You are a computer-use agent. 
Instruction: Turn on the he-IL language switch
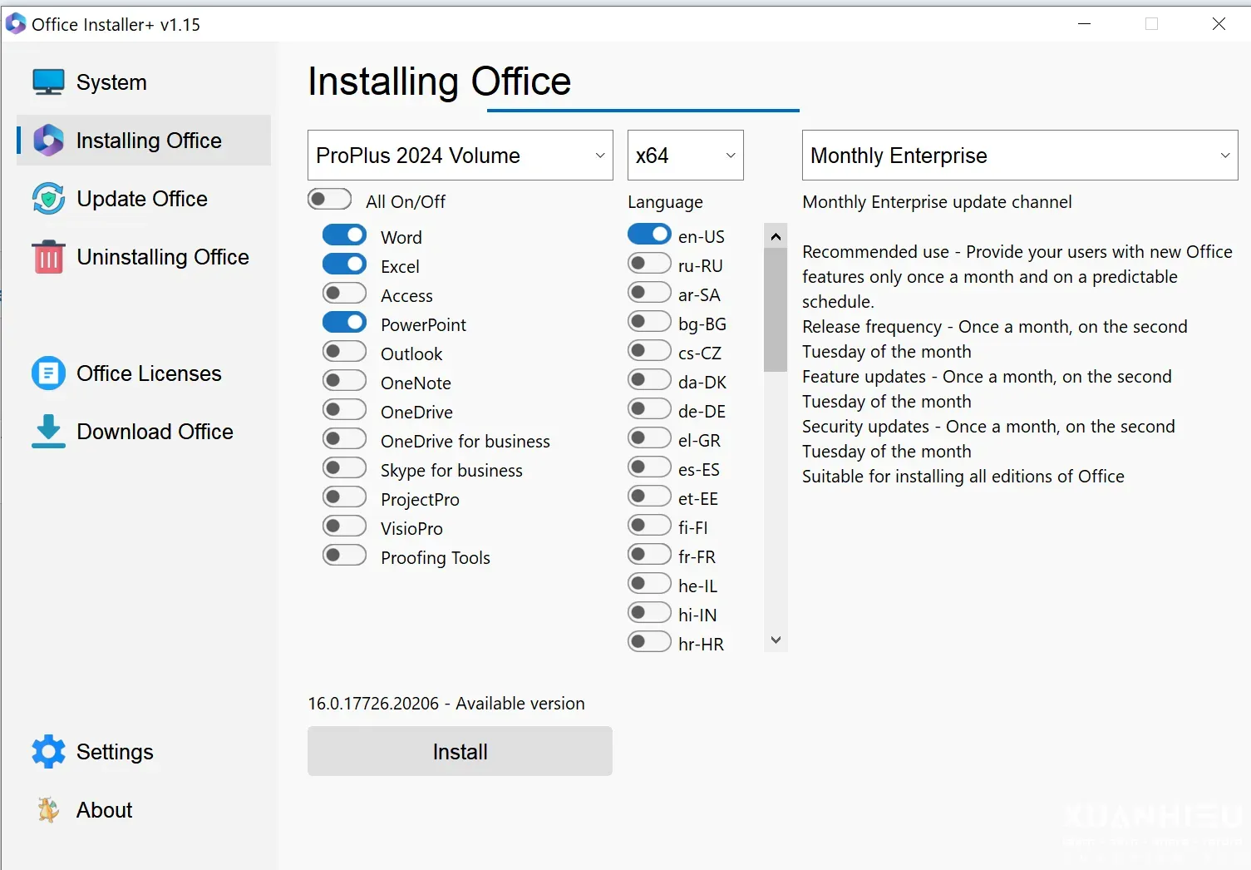[649, 584]
